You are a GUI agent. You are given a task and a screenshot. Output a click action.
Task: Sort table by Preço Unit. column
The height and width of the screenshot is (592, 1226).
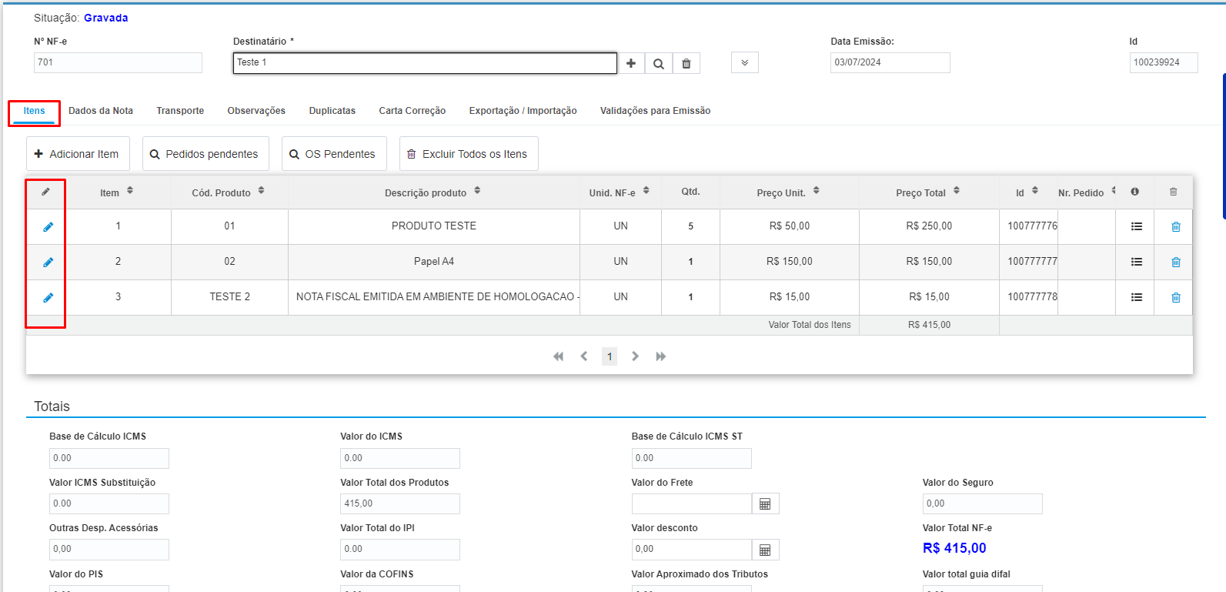(x=817, y=190)
